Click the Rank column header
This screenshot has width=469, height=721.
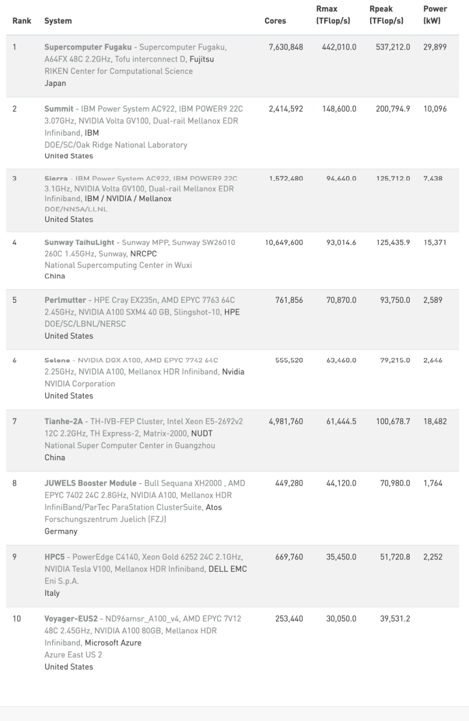(22, 21)
